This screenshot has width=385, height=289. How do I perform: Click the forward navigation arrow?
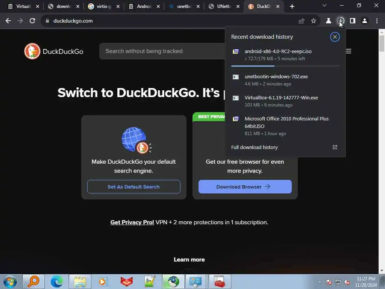pos(20,21)
